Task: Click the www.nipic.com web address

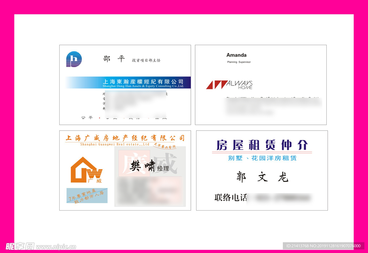Action: point(56,247)
